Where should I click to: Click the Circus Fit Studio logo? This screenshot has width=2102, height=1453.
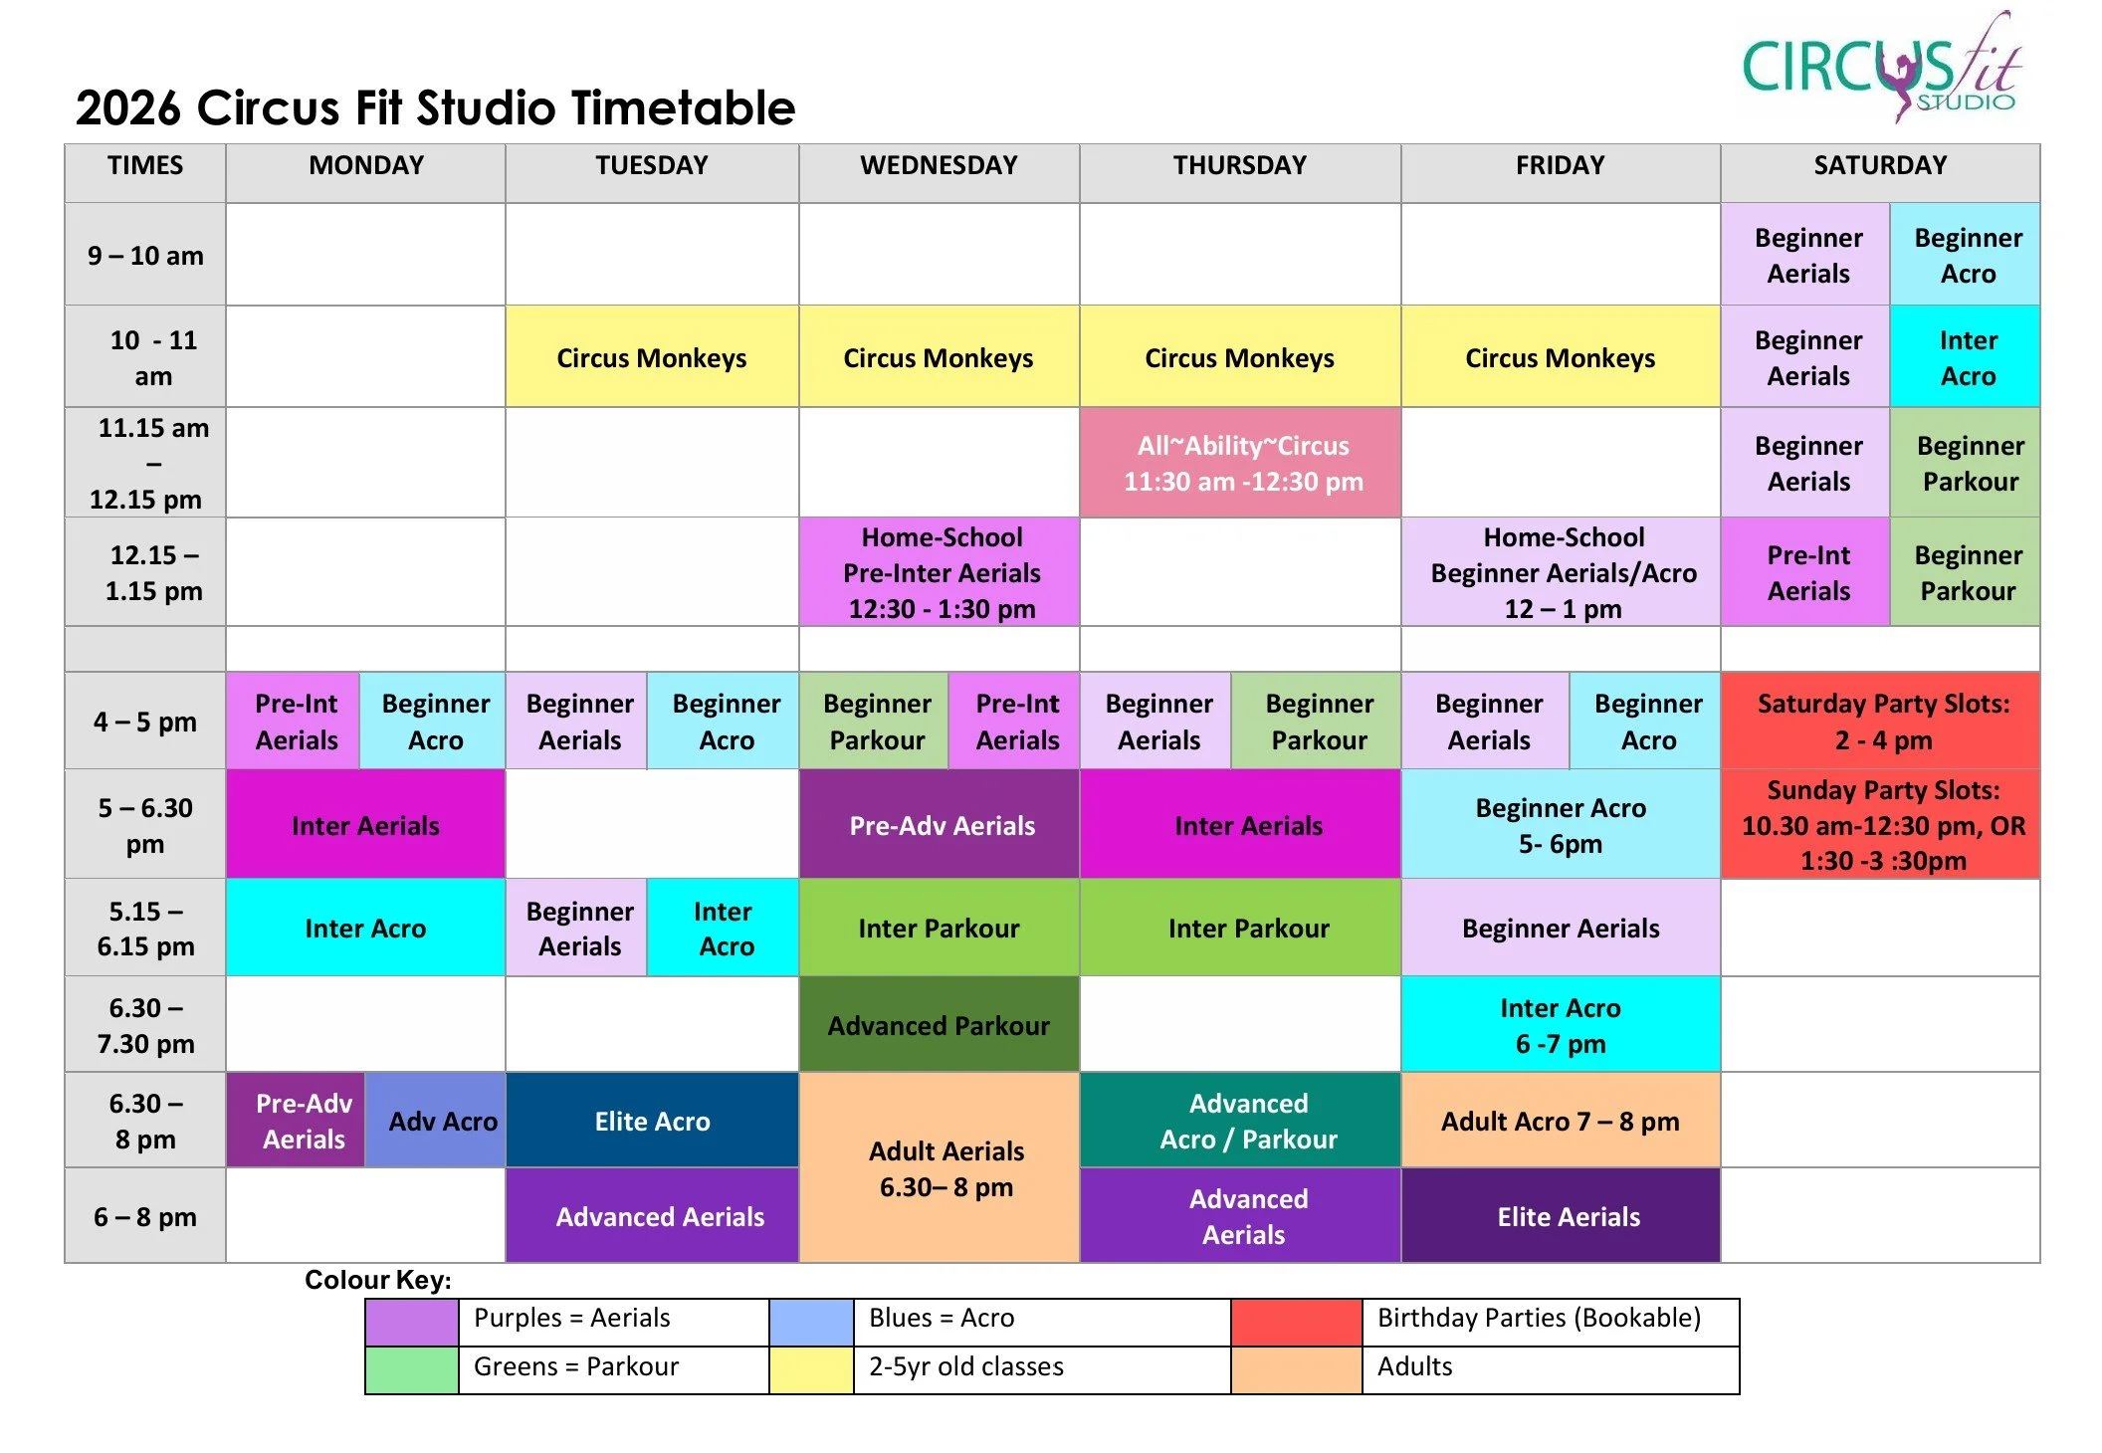point(1881,70)
